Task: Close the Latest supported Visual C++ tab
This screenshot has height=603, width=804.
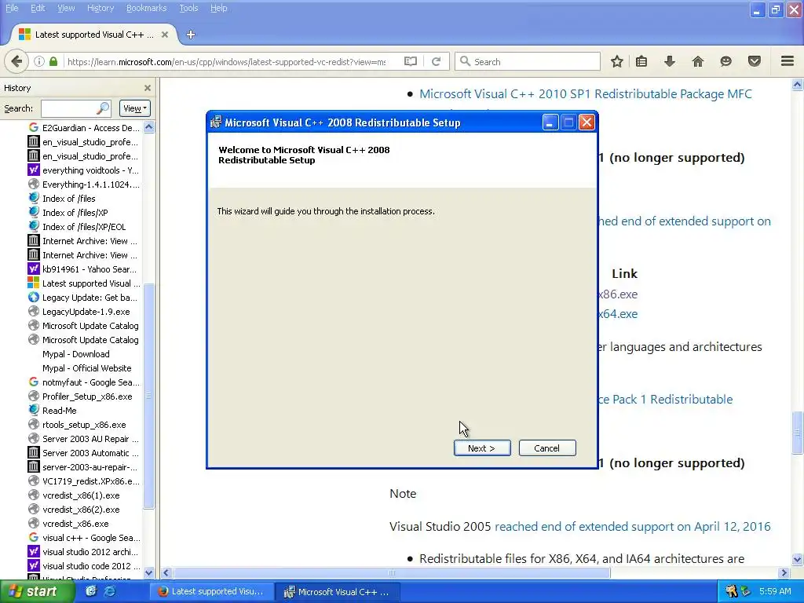Action: tap(165, 35)
